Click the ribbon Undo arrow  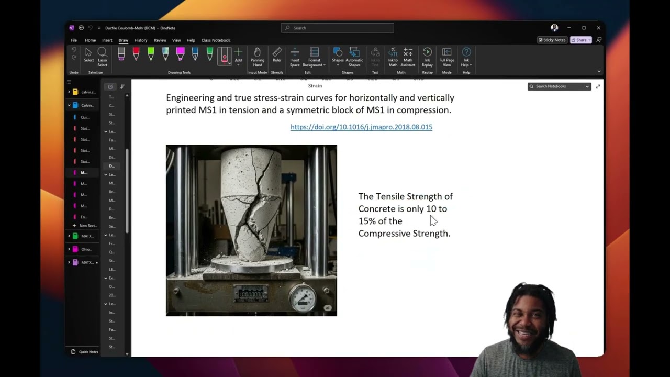click(74, 51)
